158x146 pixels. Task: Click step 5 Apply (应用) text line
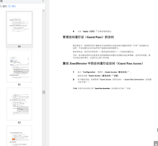click(x=92, y=31)
